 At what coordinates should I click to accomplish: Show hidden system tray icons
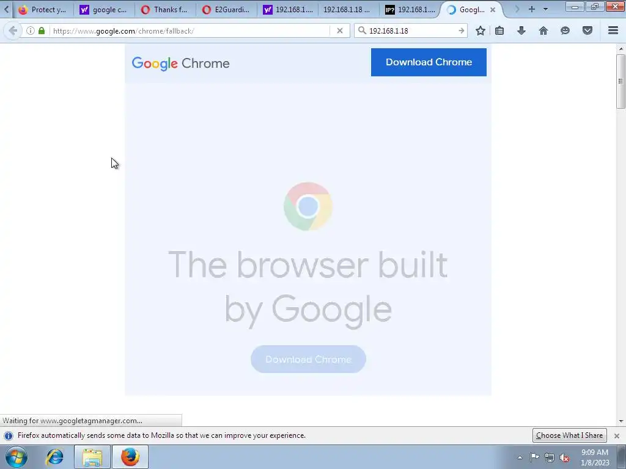click(520, 457)
